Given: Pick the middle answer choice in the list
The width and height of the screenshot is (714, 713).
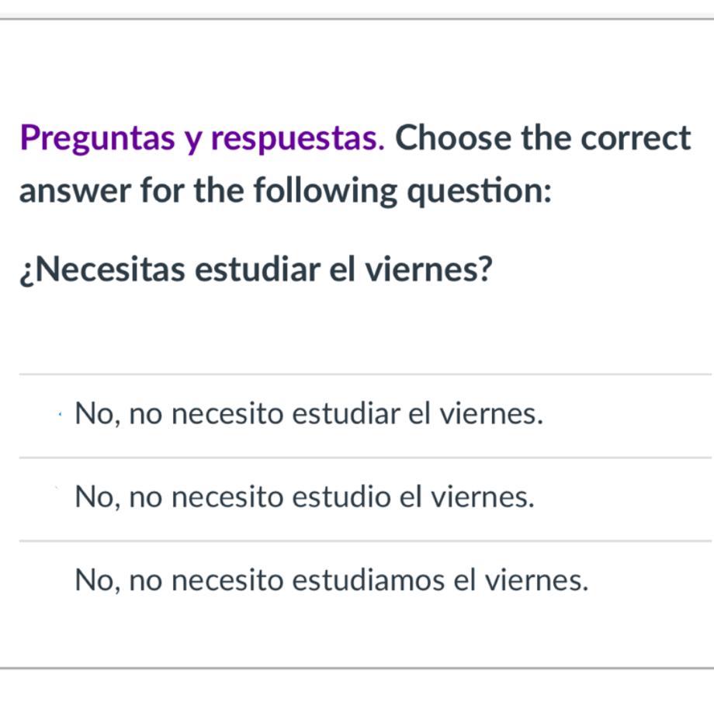Looking at the screenshot, I should coord(305,497).
